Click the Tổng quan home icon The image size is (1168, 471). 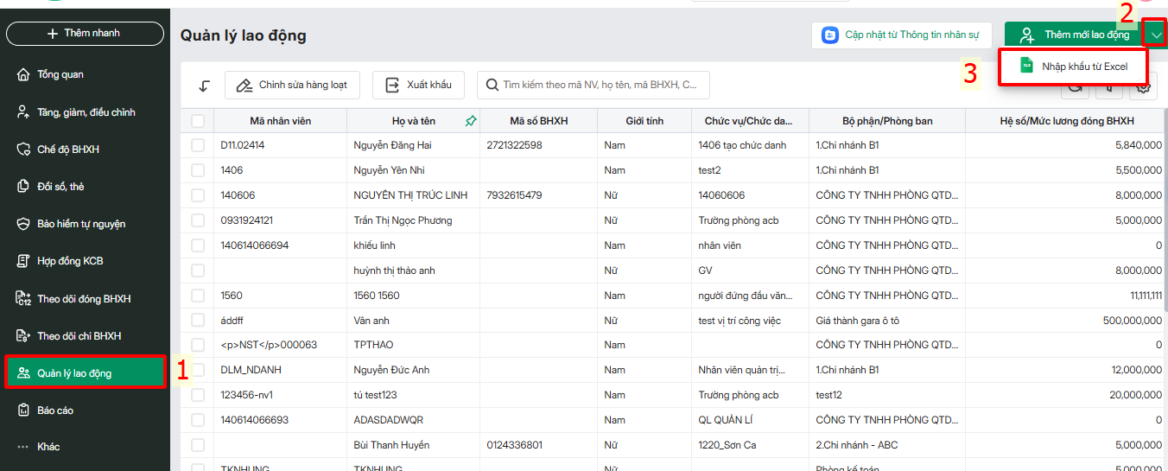click(x=23, y=75)
